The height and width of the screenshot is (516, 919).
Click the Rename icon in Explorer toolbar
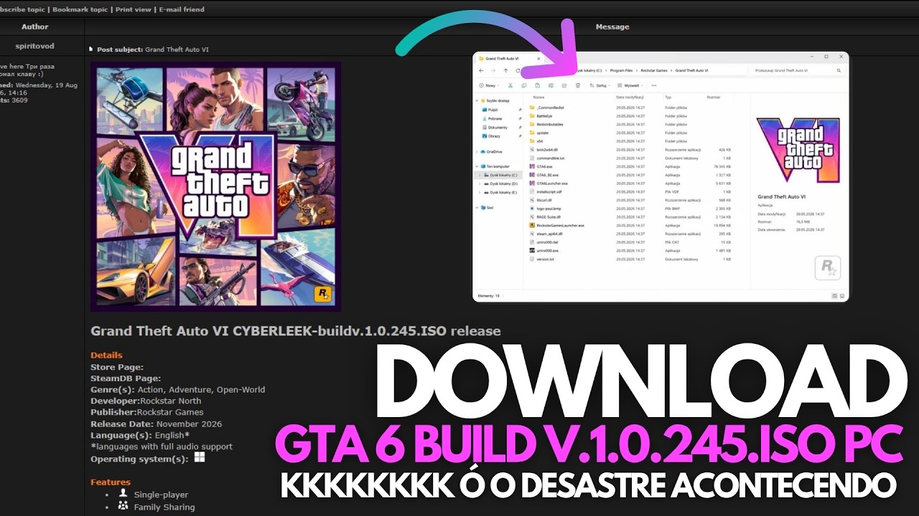coord(551,85)
